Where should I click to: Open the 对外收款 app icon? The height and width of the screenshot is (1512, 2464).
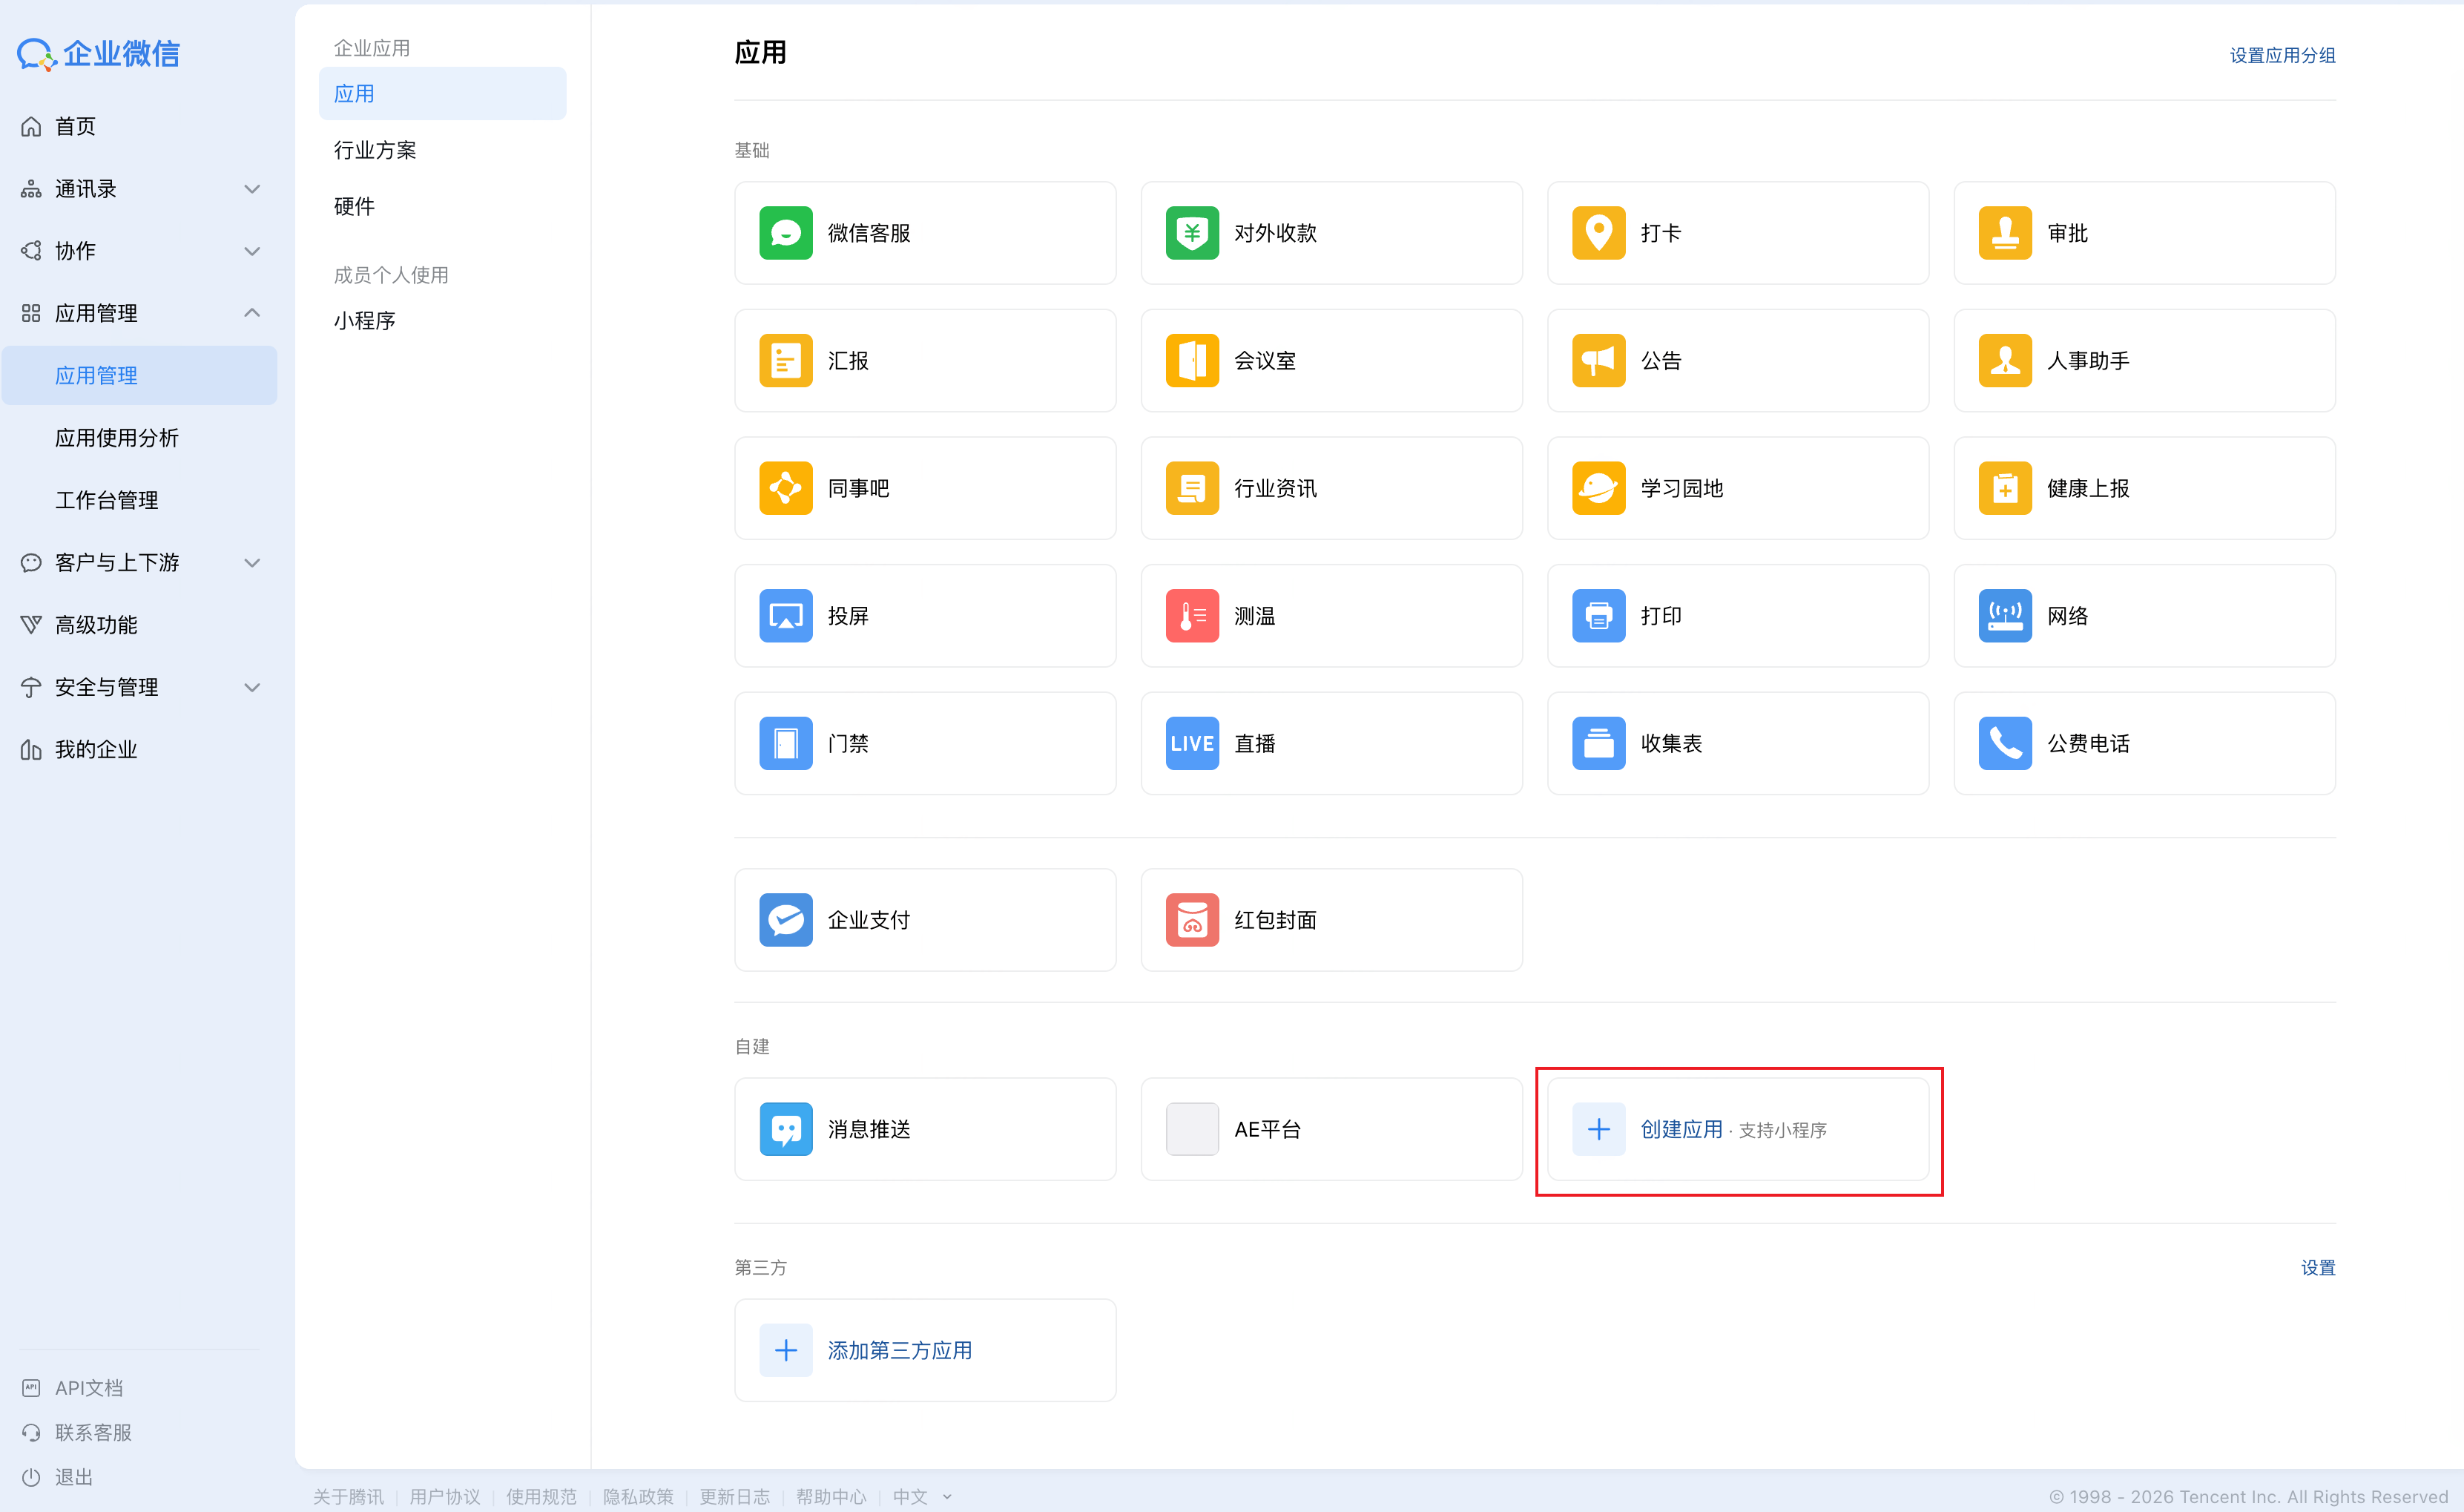1192,233
